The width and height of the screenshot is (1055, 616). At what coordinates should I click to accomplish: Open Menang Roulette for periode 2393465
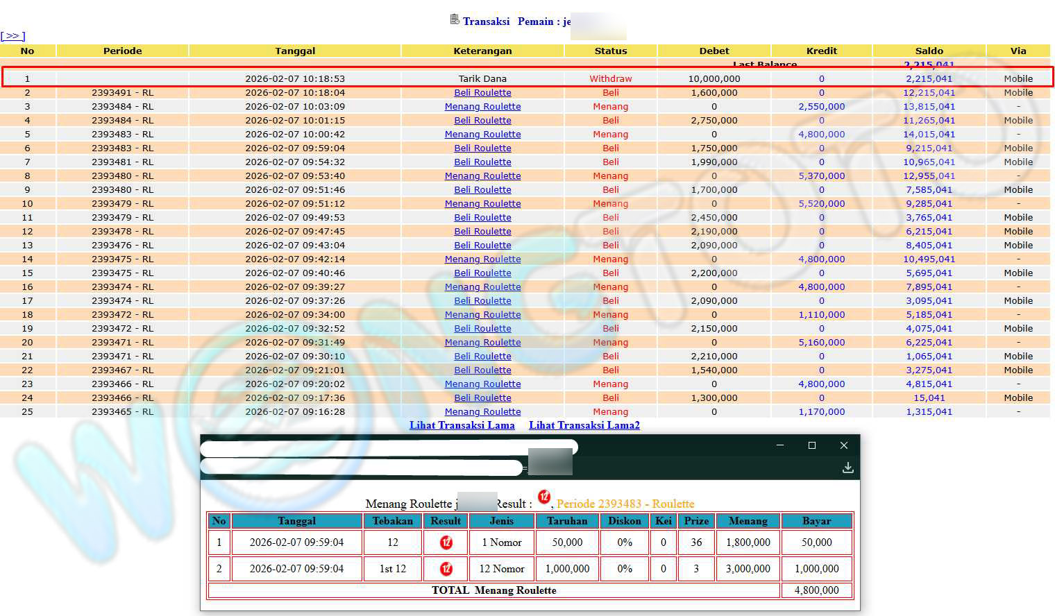482,411
